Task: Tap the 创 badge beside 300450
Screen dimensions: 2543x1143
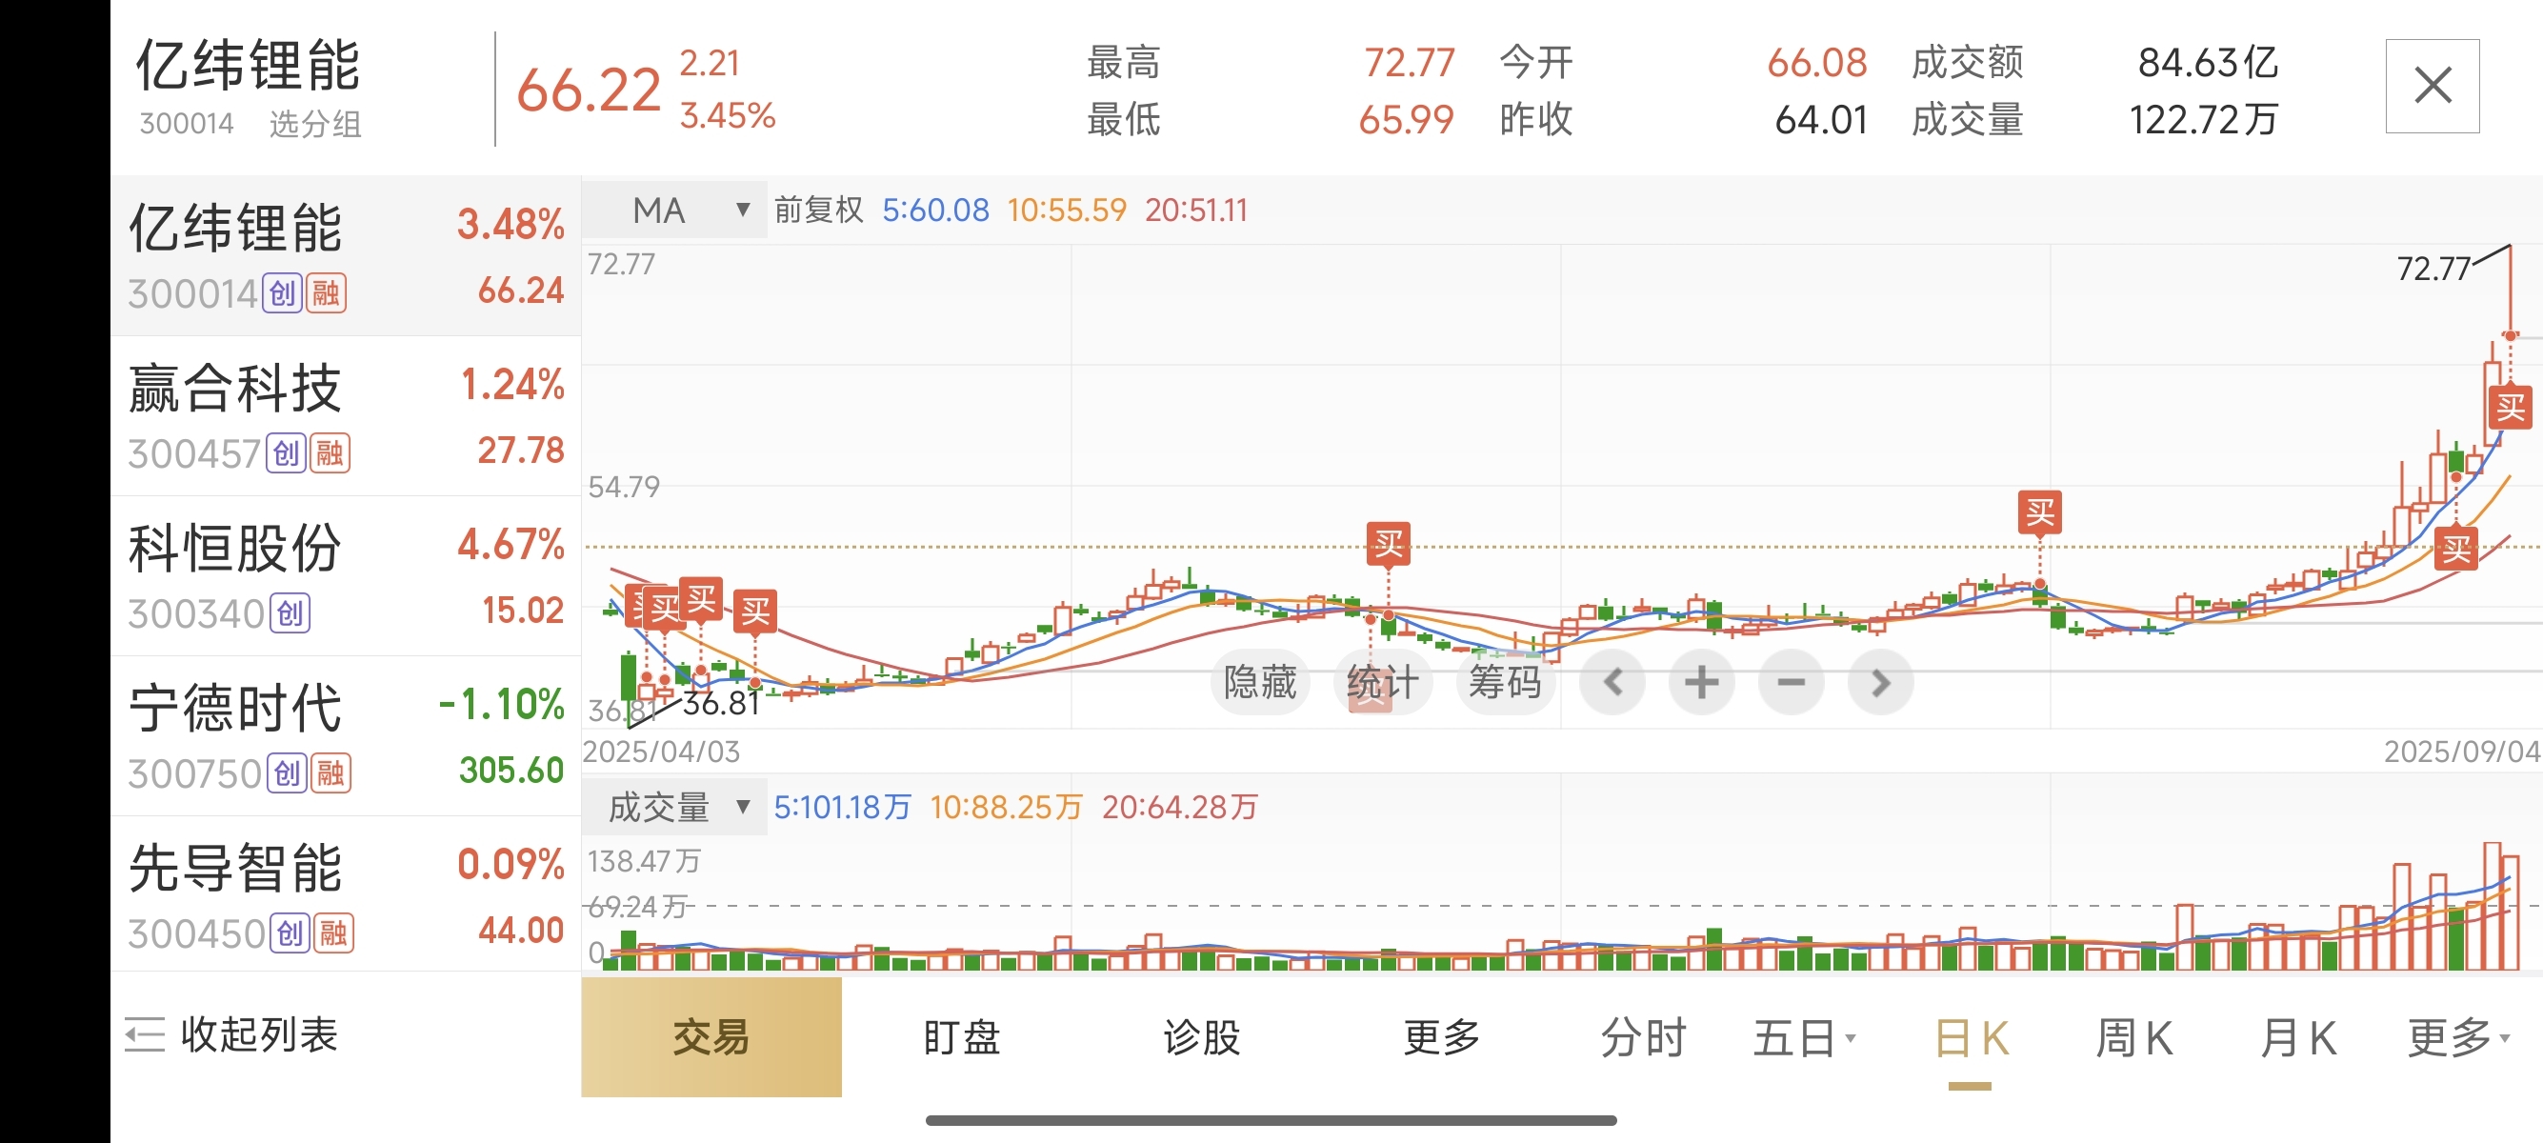Action: (290, 932)
